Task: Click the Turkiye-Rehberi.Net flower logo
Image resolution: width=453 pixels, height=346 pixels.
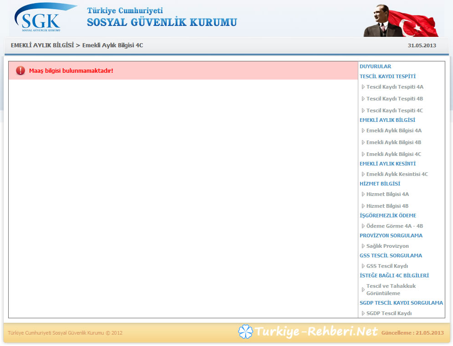Action: [245, 332]
